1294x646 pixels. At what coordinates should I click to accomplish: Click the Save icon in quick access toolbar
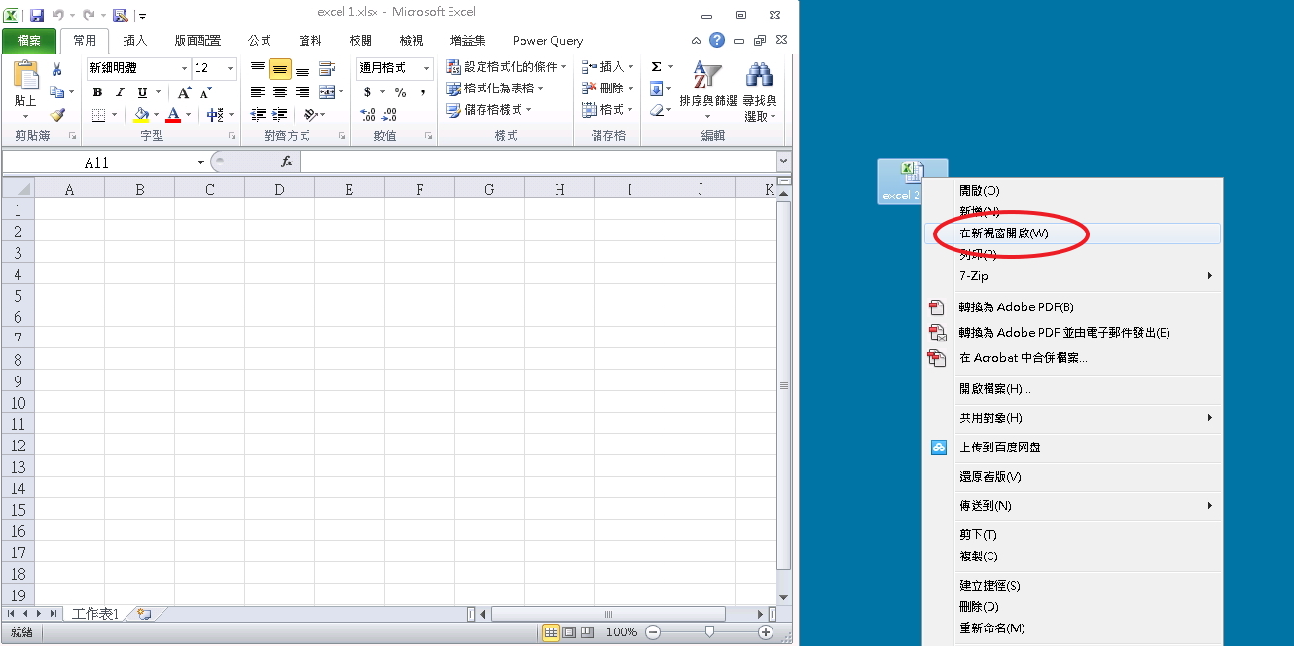pyautogui.click(x=37, y=16)
